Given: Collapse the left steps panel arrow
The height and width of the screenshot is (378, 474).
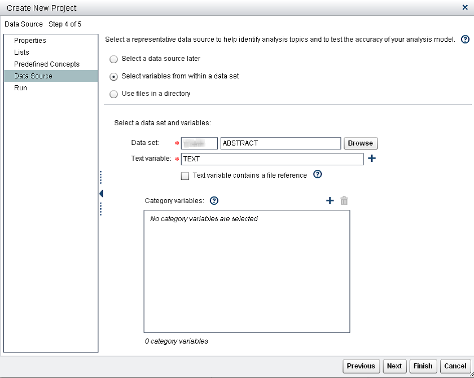Looking at the screenshot, I should 101,194.
